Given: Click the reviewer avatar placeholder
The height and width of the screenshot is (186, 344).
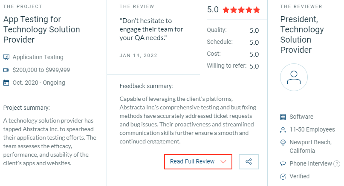Looking at the screenshot, I should 294,77.
